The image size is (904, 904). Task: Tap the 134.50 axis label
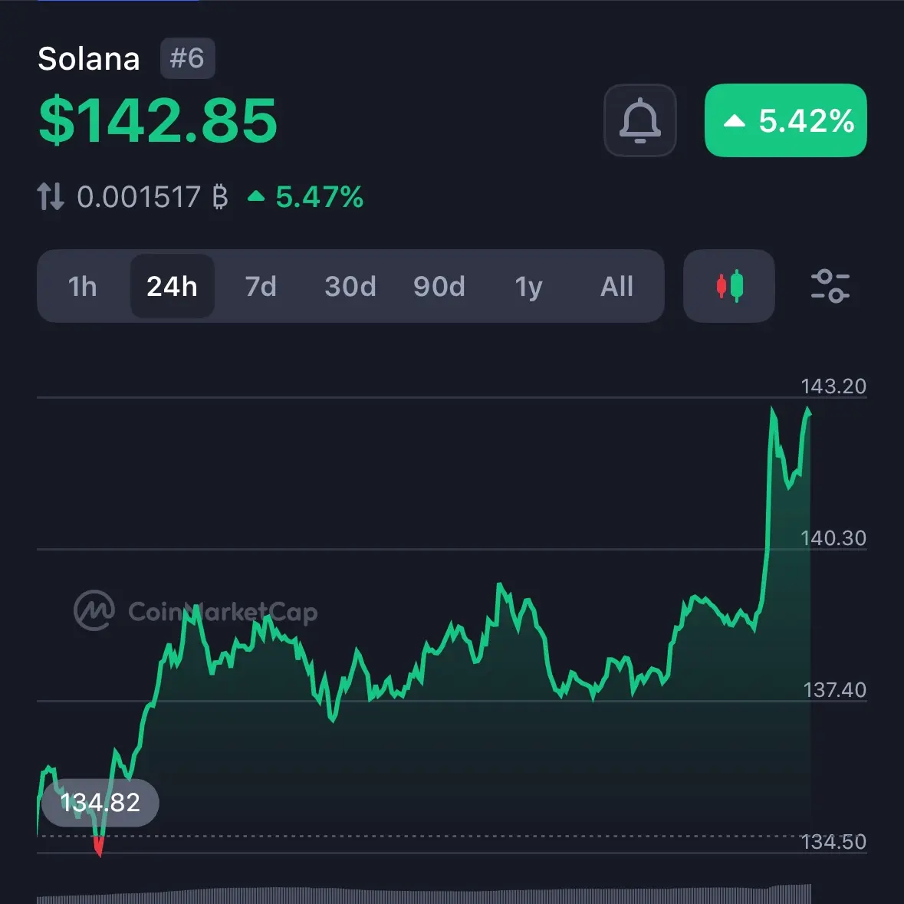click(833, 843)
